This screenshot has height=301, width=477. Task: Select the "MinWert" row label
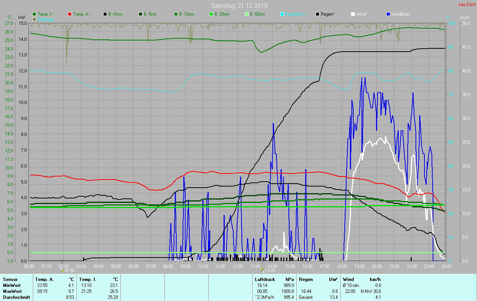(12, 285)
